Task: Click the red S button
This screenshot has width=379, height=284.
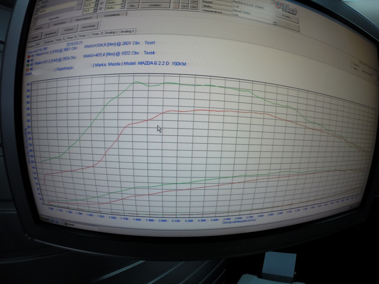Action: pos(176,6)
